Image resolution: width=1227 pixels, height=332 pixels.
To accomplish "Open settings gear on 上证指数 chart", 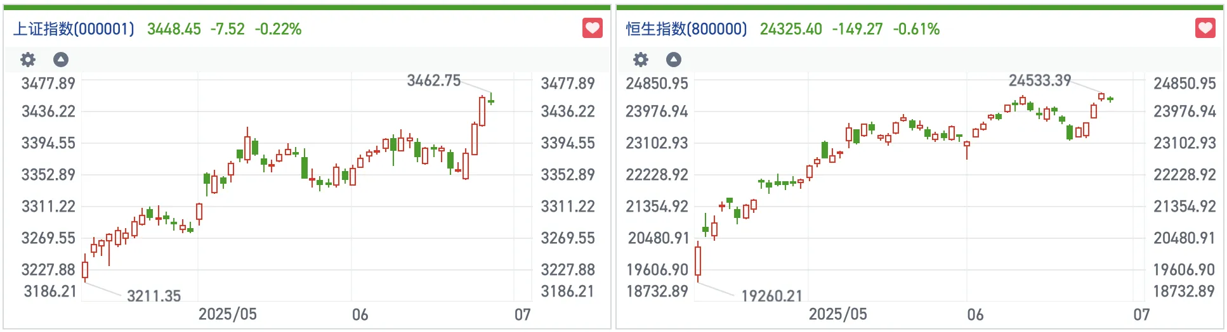I will [28, 60].
